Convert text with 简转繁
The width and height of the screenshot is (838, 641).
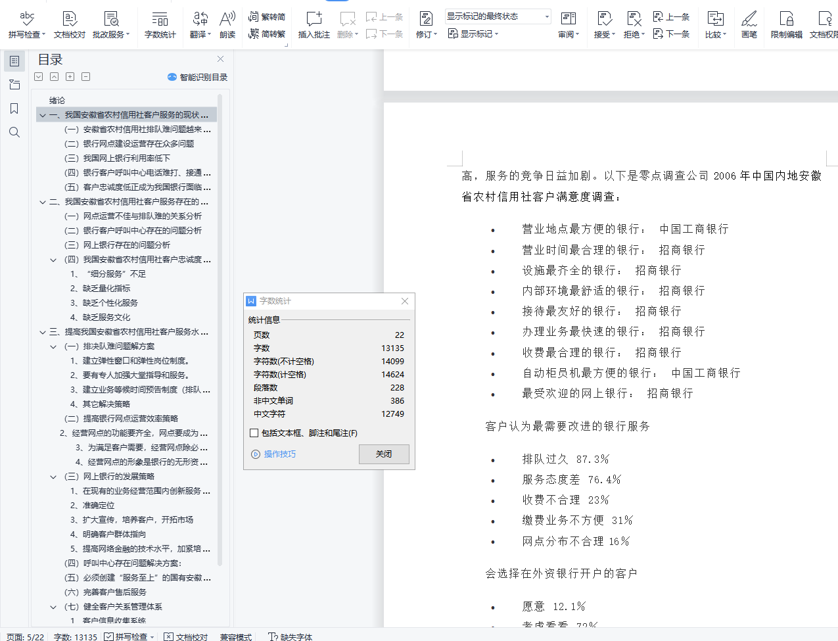point(267,34)
